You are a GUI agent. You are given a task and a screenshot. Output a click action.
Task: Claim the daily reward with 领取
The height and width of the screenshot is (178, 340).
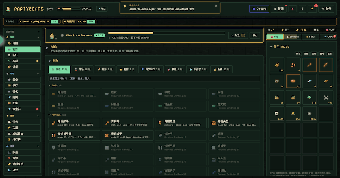point(91,22)
